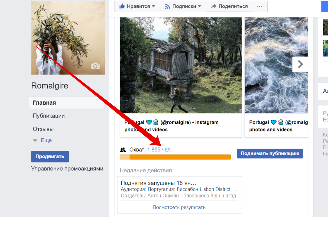Screen dimensions: 328x252
Task: Click the Поделиться share button
Action: (229, 6)
